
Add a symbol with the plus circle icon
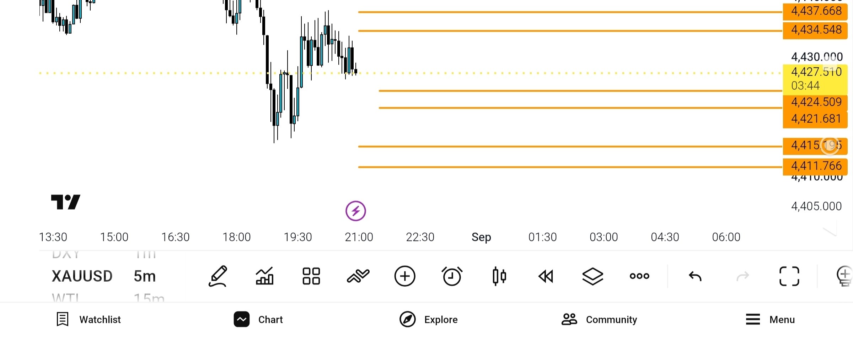point(405,276)
